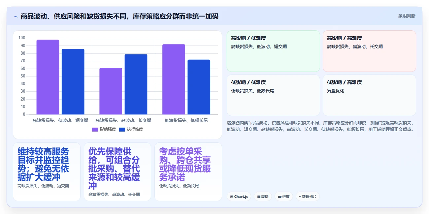This screenshot has height=214, width=429.
Task: Open the 低影响 / 高难度 quadrant card
Action: point(369,95)
